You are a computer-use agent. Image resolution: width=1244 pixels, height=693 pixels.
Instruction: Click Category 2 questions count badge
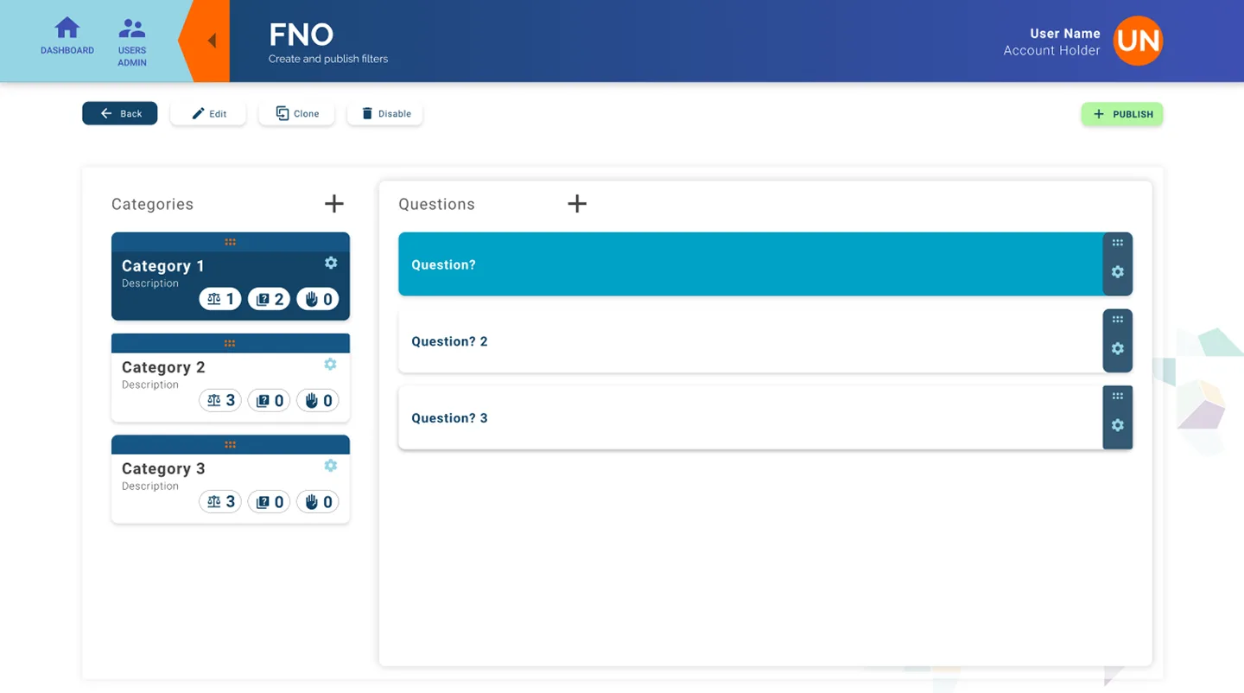pyautogui.click(x=270, y=401)
